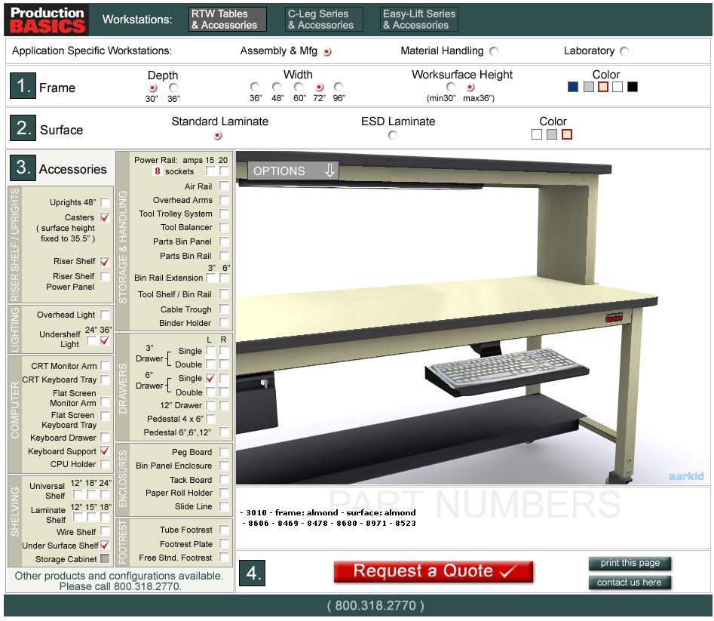Click the contact us here button

(x=630, y=583)
